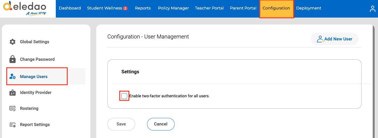378x138 pixels.
Task: Click the Student Wellness notification badge
Action: pyautogui.click(x=125, y=8)
